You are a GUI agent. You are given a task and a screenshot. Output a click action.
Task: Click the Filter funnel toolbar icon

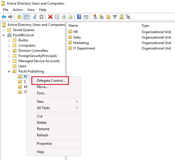[115, 17]
